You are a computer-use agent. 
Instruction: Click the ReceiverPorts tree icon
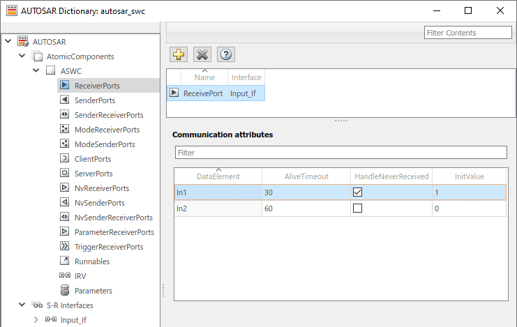point(65,85)
